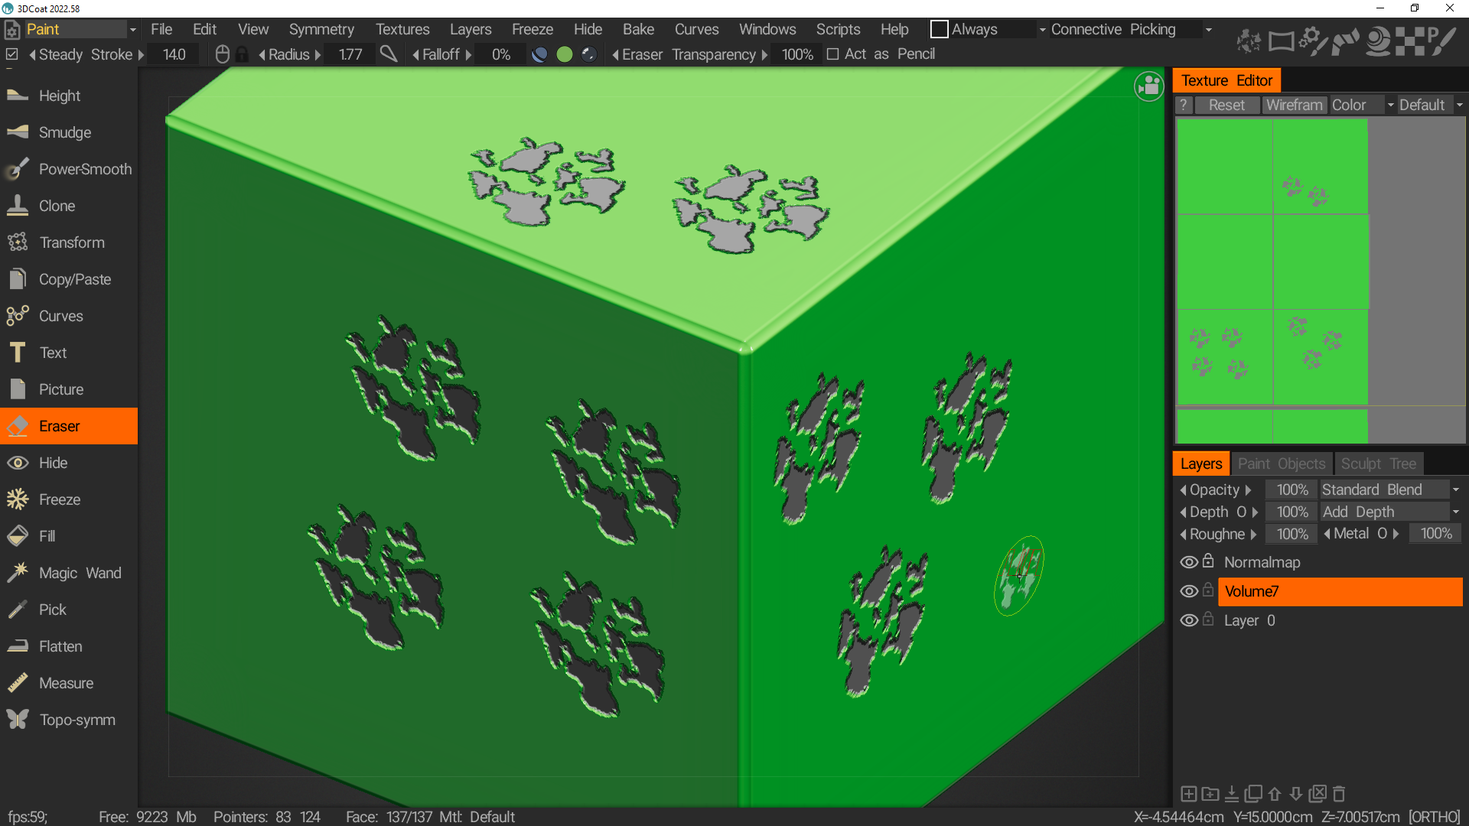
Task: Select the Layer 0 layer row
Action: point(1340,620)
